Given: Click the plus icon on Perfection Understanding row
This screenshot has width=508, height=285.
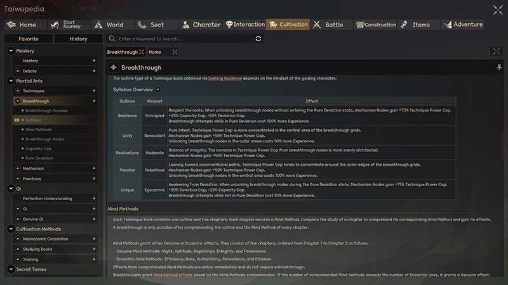Looking at the screenshot, I should tap(94, 198).
